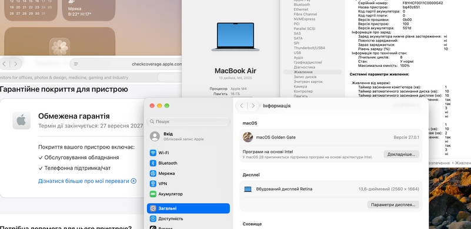
Task: Click Докладніше button for Intel apps
Action: [401, 154]
